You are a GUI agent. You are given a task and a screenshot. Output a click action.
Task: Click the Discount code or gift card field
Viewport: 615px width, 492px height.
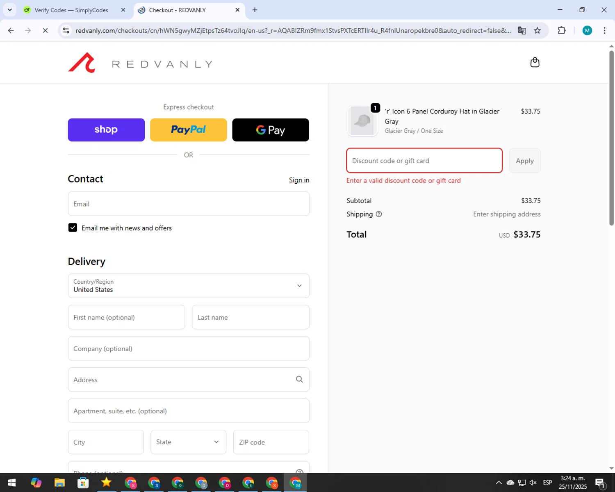point(424,161)
